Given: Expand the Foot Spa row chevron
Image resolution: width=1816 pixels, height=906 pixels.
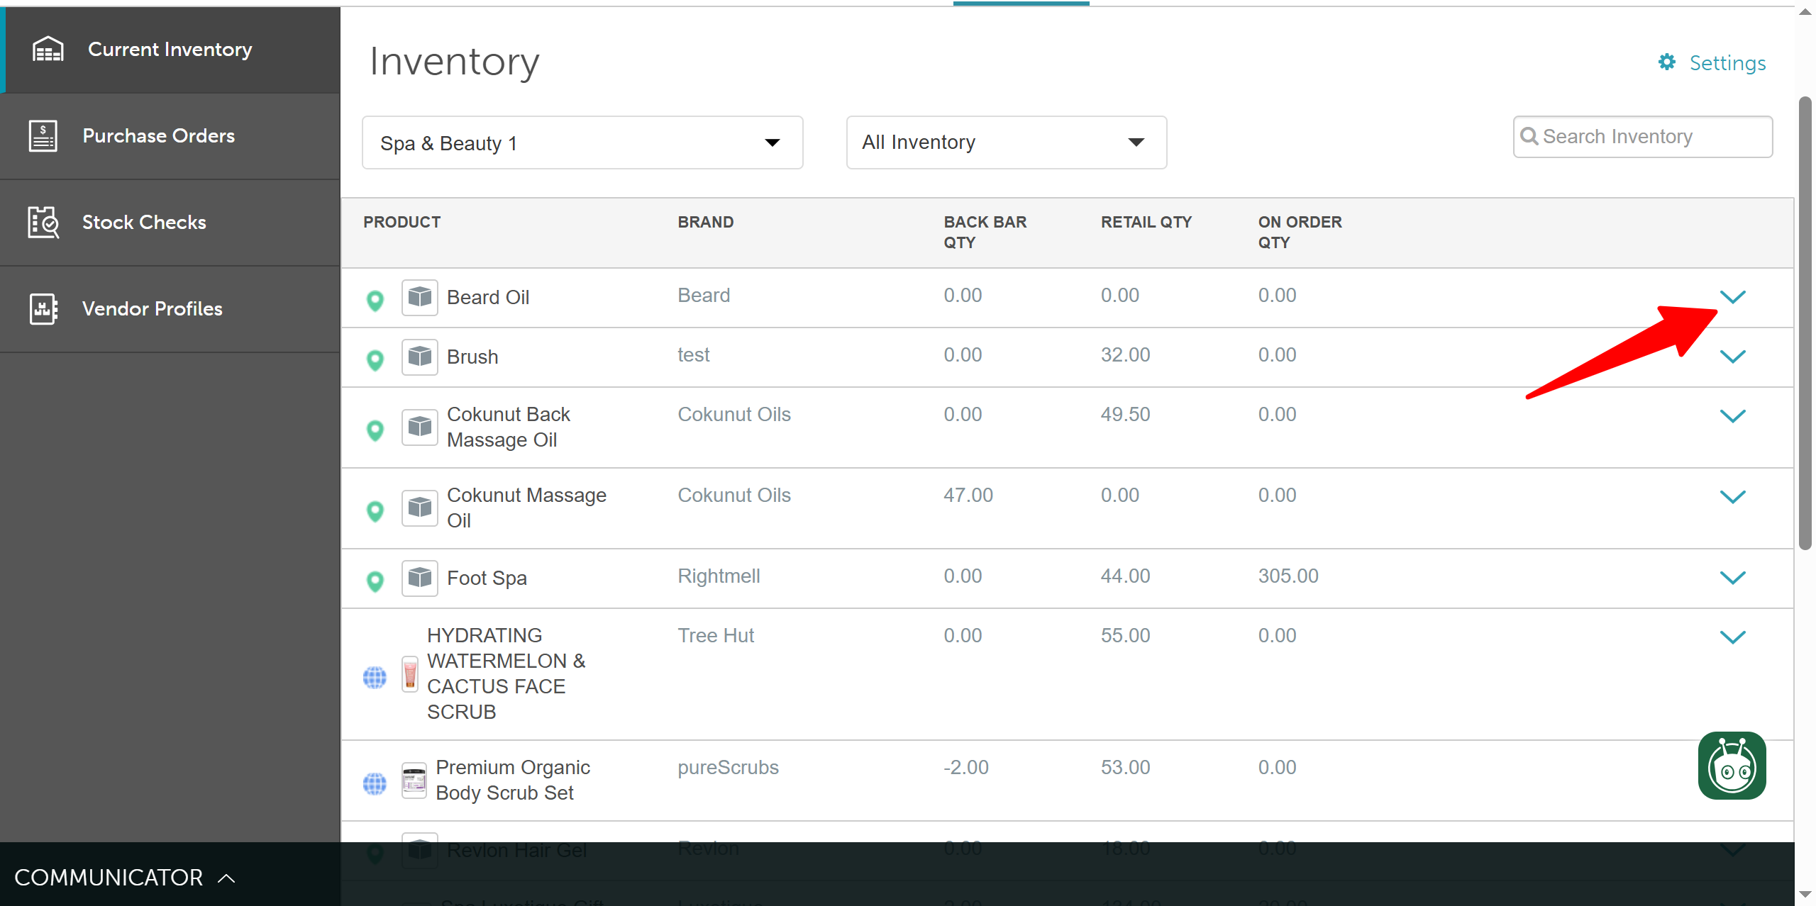Looking at the screenshot, I should (x=1732, y=578).
